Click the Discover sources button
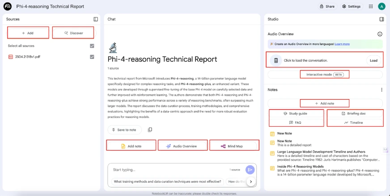The image size is (390, 196). pyautogui.click(x=73, y=33)
